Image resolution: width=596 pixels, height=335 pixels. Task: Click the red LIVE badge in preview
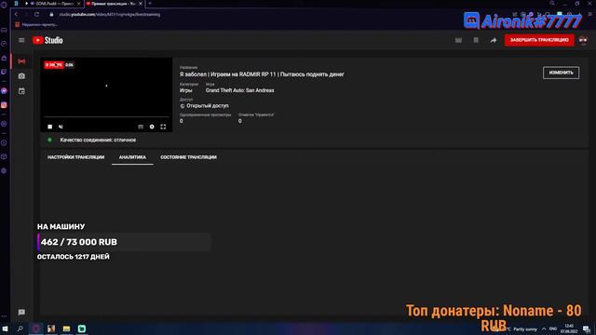pos(54,65)
